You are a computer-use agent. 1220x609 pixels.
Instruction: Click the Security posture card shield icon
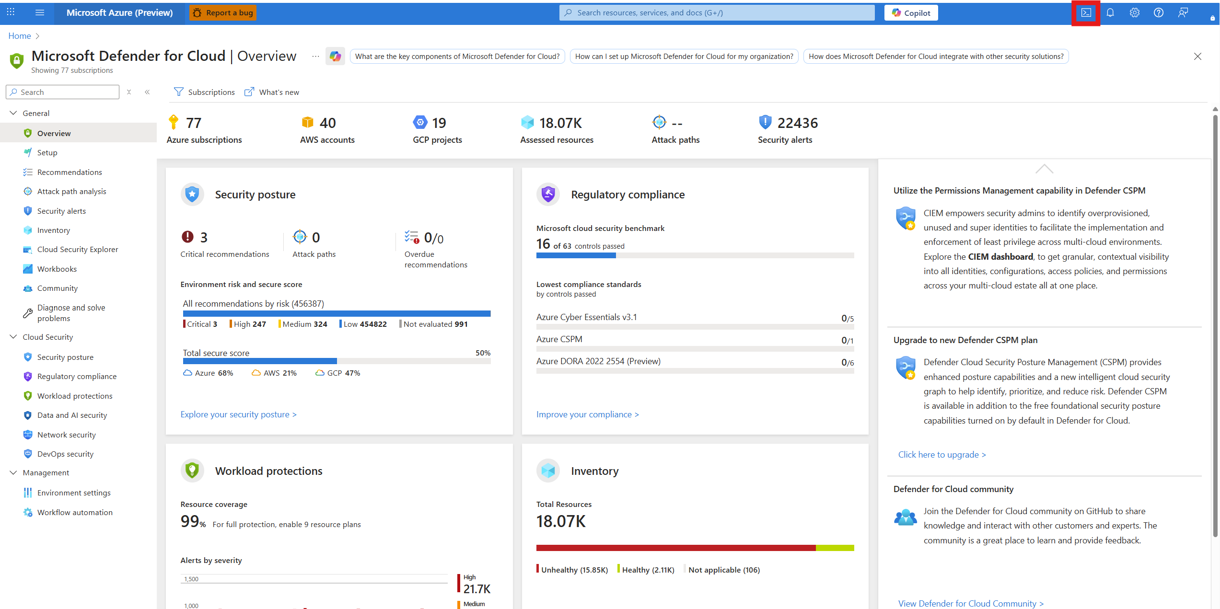point(192,195)
